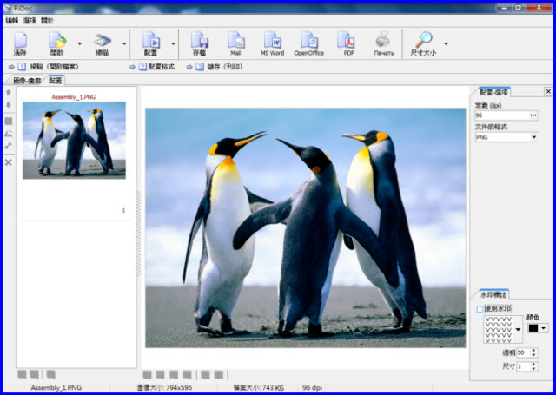Export to PDF using the PDF icon
Screen dimensions: 556x395
[347, 42]
